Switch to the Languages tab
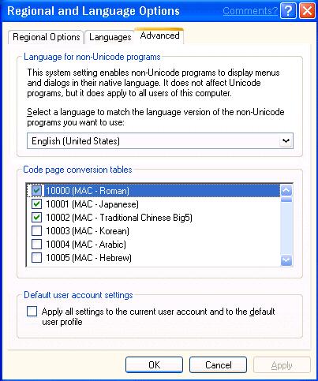318x381 pixels. point(110,37)
